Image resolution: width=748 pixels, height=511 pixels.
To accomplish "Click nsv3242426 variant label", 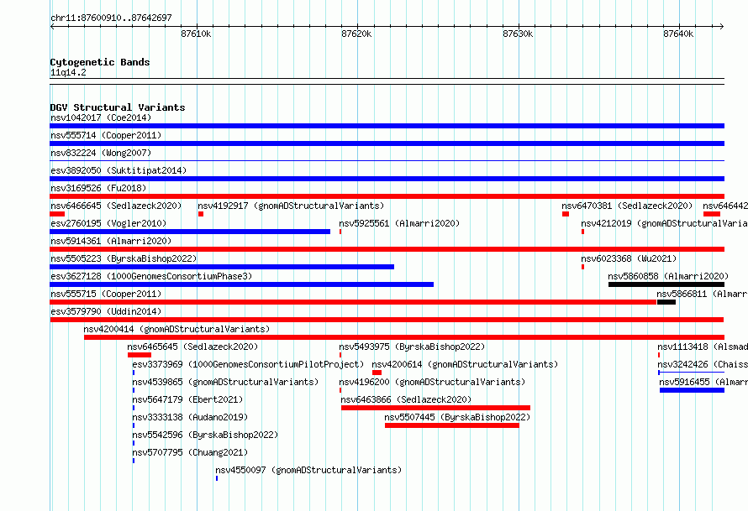I will tap(703, 364).
